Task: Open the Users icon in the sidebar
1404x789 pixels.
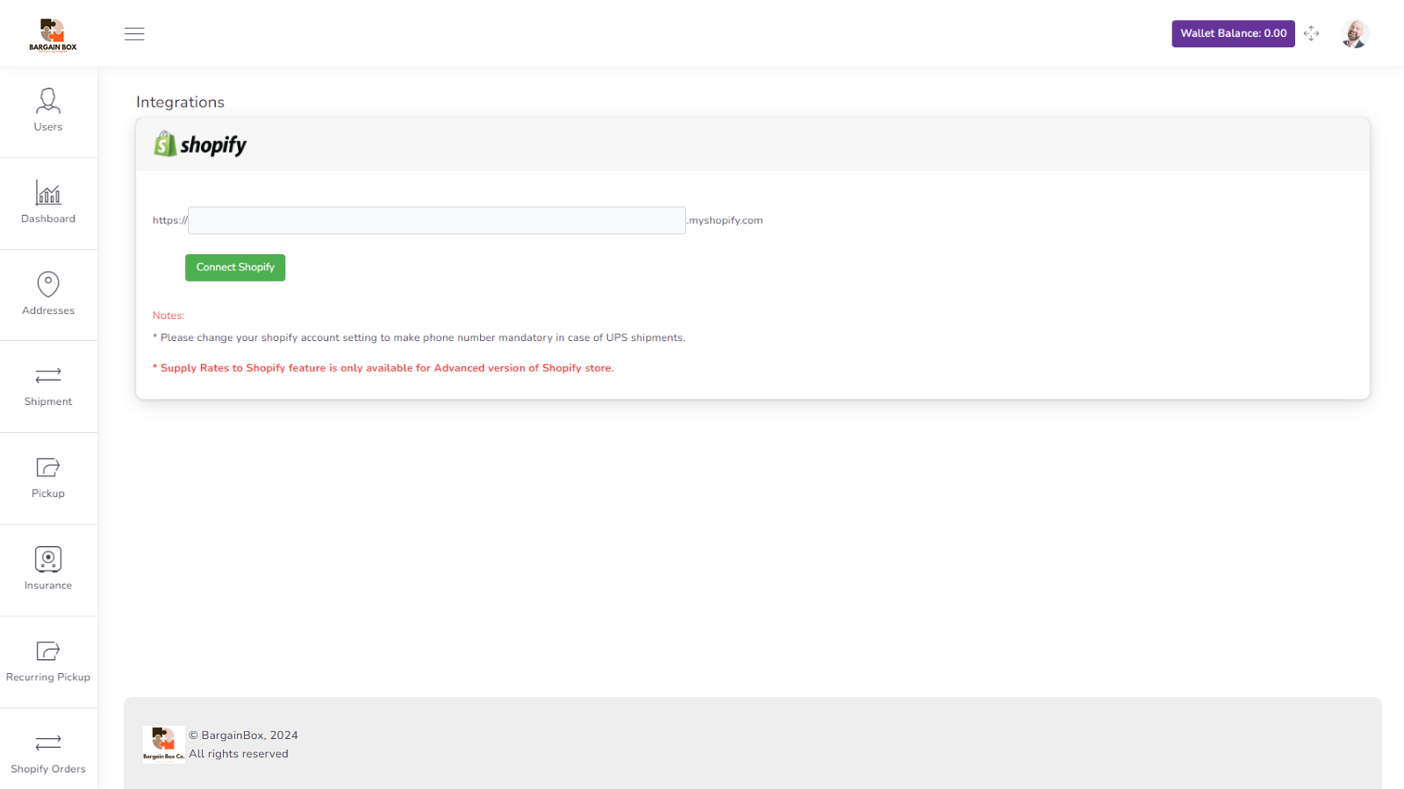Action: pyautogui.click(x=48, y=101)
